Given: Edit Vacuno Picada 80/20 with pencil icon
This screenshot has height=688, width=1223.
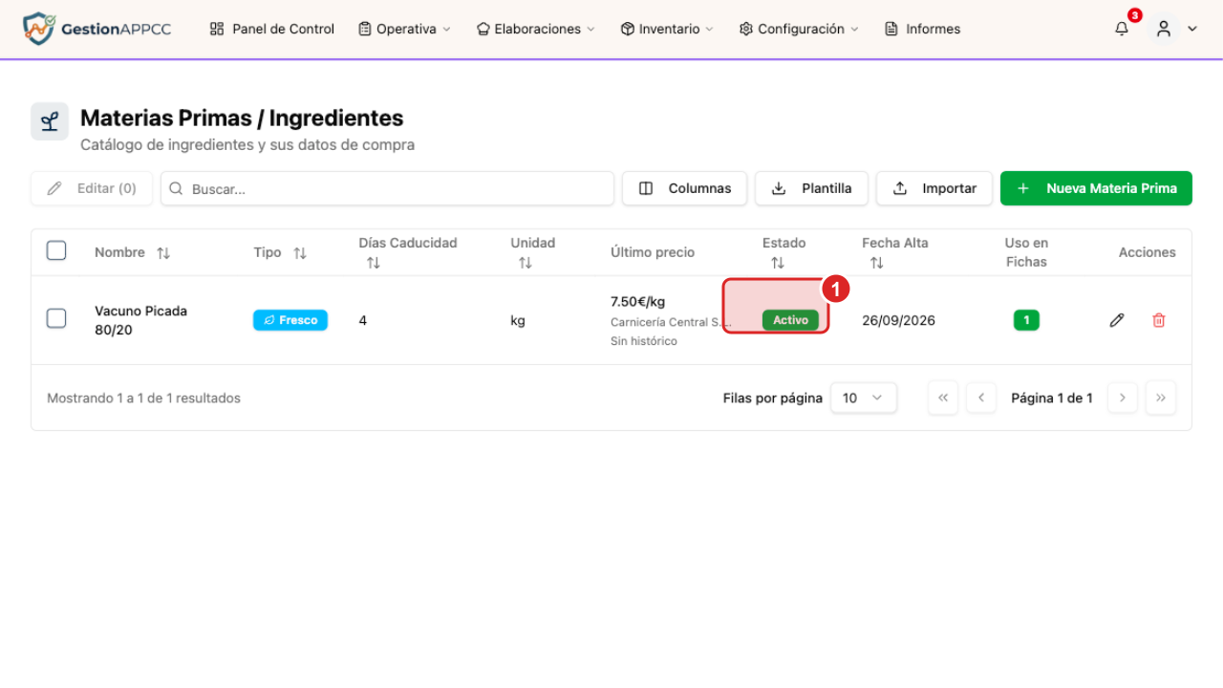Looking at the screenshot, I should point(1117,320).
